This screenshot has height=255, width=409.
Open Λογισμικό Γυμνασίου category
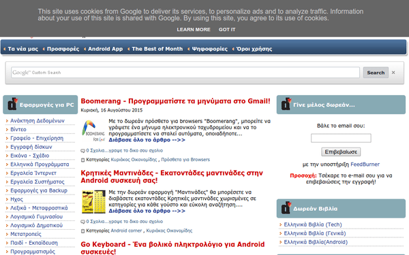(x=37, y=216)
